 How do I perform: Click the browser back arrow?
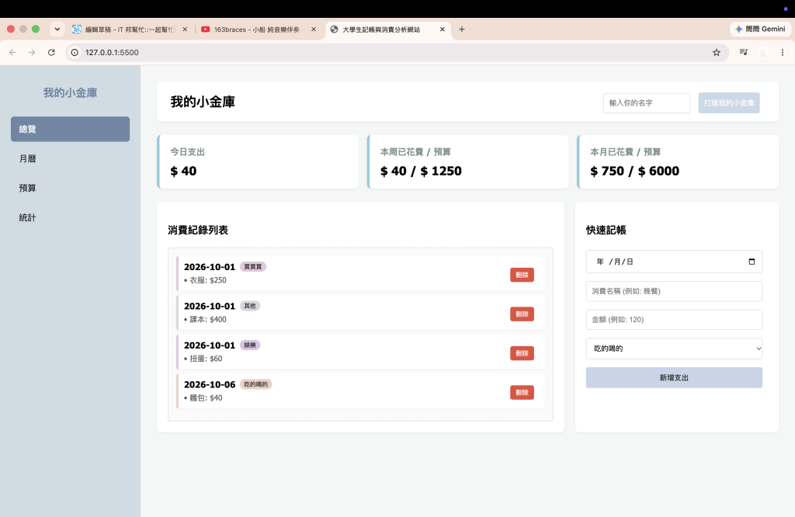[x=12, y=52]
